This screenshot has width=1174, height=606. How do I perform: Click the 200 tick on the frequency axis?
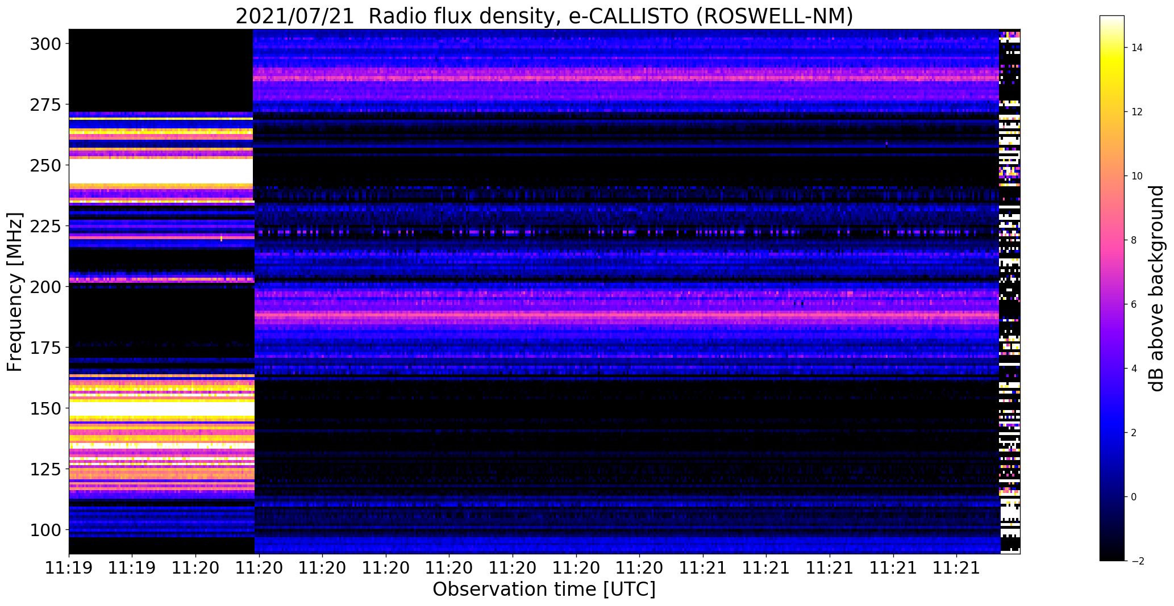pos(46,287)
